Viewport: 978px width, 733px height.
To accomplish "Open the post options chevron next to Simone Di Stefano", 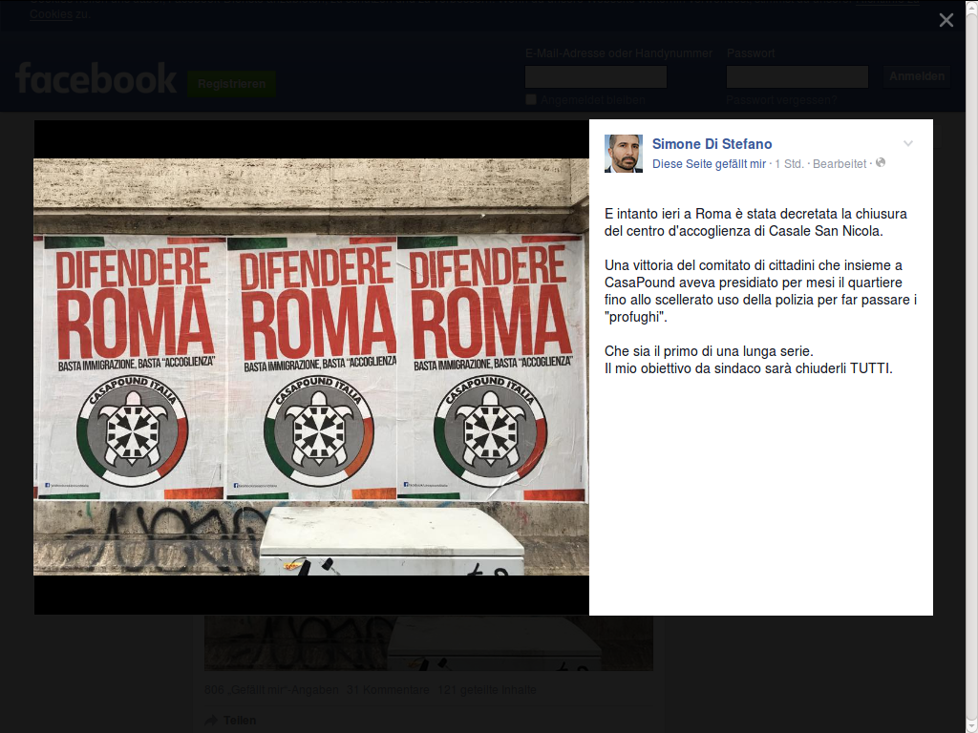I will [908, 143].
